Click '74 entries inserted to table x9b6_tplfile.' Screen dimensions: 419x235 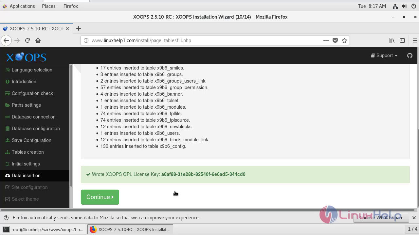point(141,114)
